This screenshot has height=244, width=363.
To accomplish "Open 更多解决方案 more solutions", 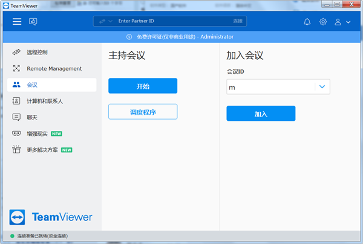I will click(x=52, y=150).
